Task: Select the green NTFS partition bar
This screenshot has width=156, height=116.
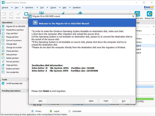Action: tap(145, 99)
